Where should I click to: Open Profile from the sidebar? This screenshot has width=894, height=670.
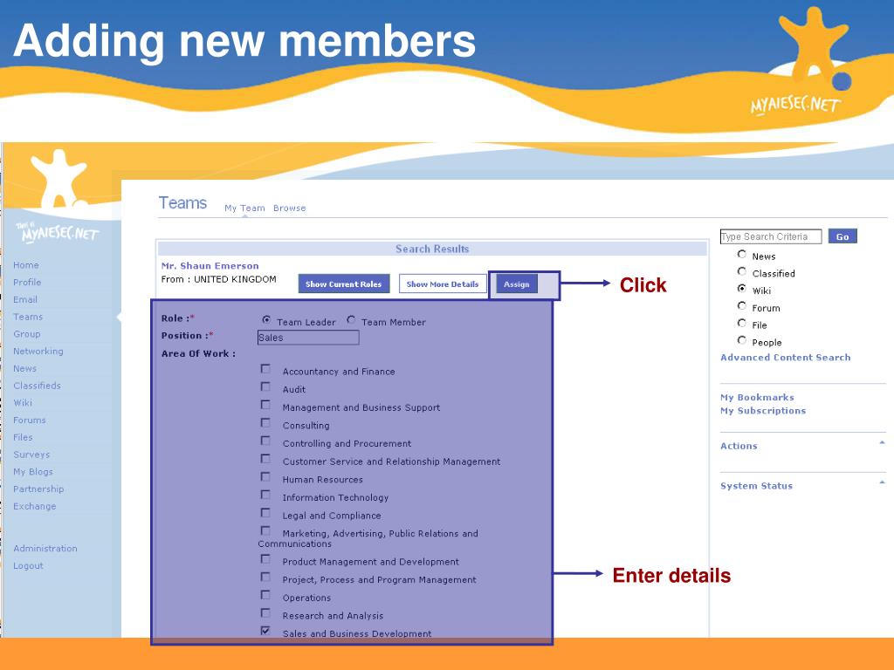tap(27, 283)
